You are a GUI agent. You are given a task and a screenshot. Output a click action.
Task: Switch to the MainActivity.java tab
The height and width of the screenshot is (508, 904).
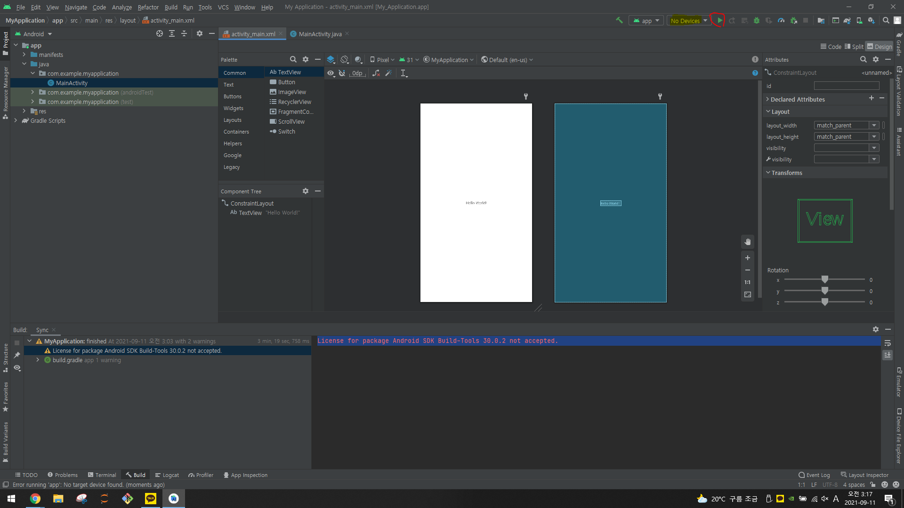320,34
